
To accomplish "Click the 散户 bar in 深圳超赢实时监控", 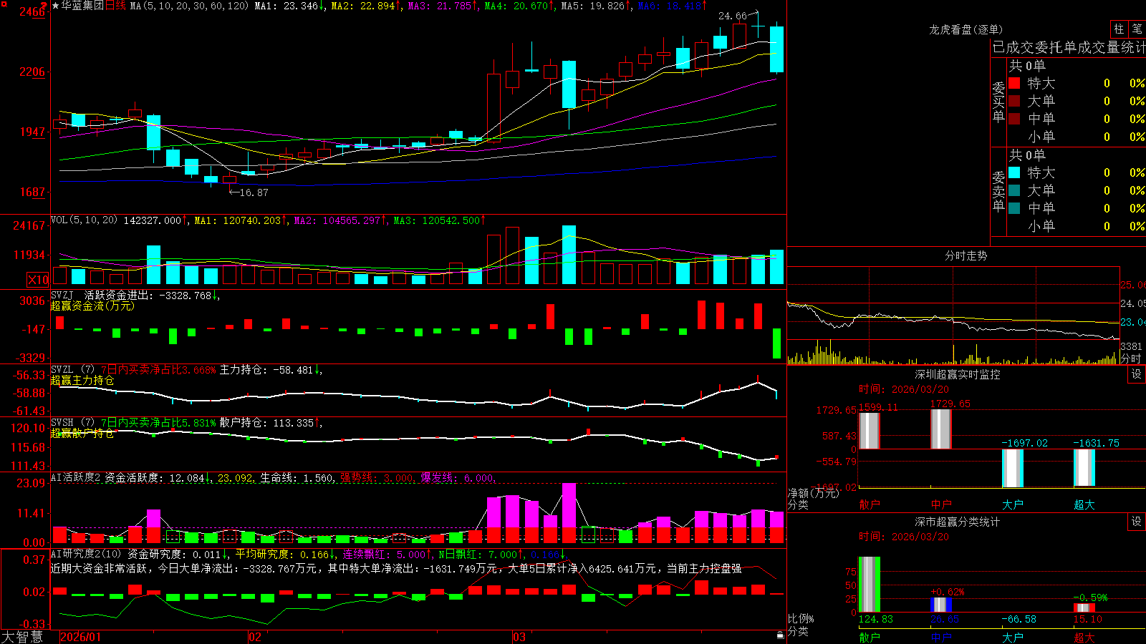I will [869, 431].
